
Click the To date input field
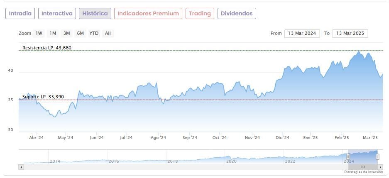pos(350,33)
